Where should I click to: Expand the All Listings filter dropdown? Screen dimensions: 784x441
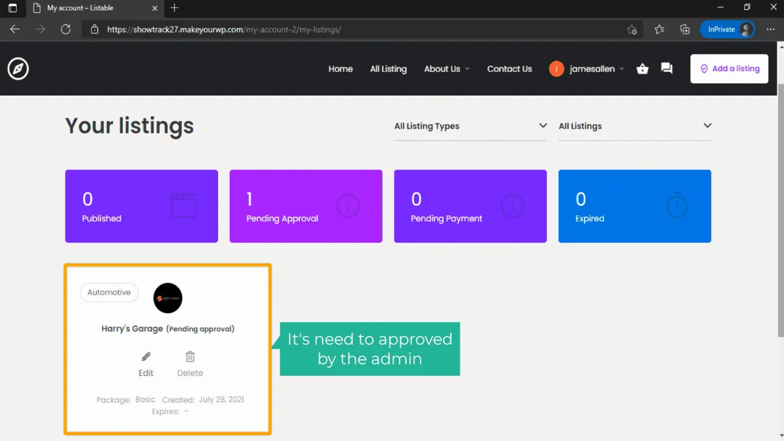pyautogui.click(x=634, y=126)
